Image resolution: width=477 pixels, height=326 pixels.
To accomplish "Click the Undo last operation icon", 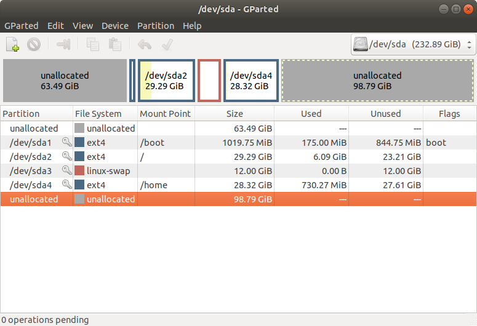I will coord(145,44).
